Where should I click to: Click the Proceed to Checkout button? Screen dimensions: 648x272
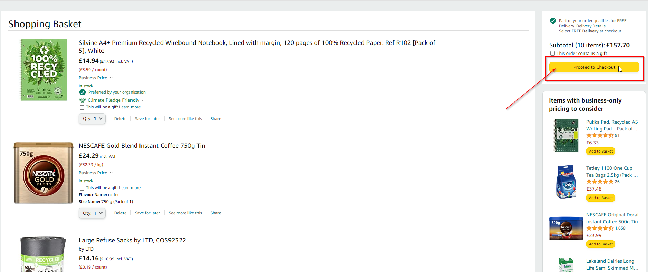[x=594, y=67]
